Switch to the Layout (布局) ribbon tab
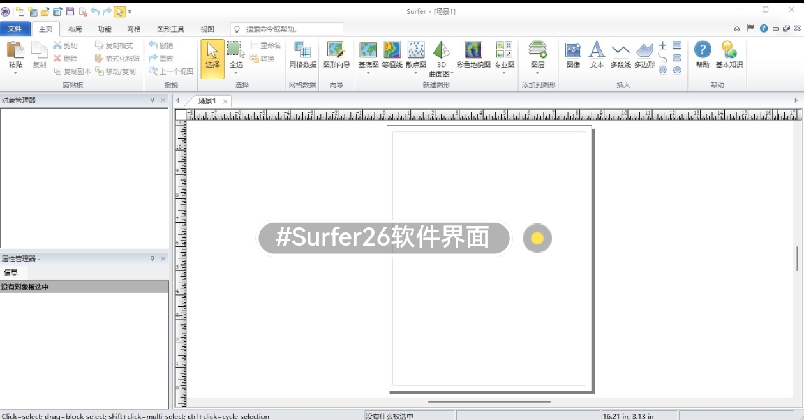 [75, 29]
